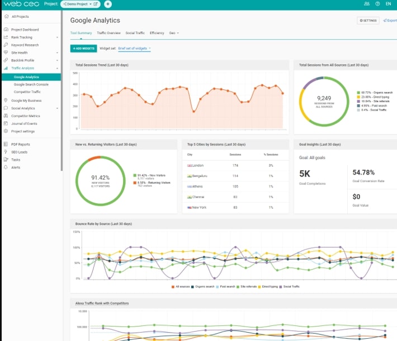Click the WebCEO logo

(21, 4)
